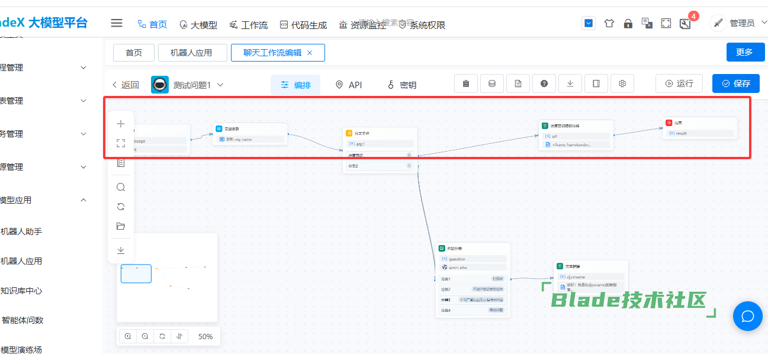
Task: Click the clipboard icon in workflow toolbar
Action: 466,84
